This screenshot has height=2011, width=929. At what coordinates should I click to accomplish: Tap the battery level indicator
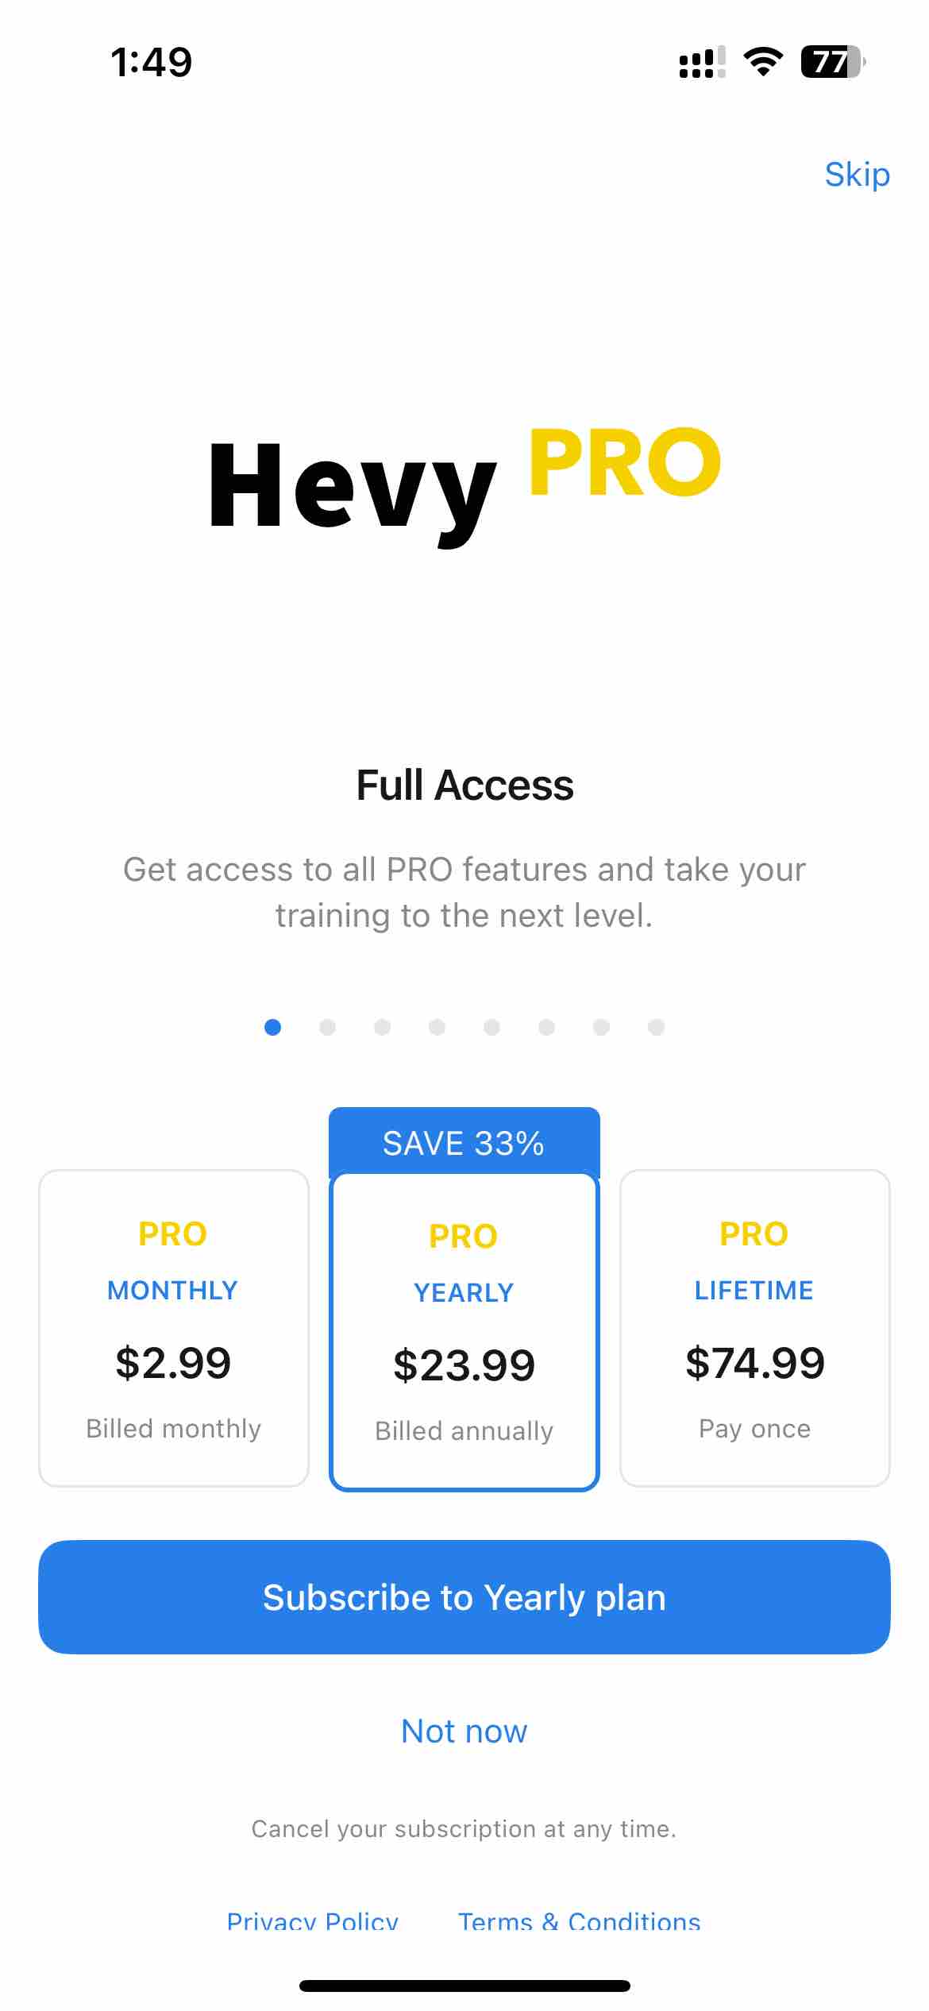pyautogui.click(x=833, y=62)
